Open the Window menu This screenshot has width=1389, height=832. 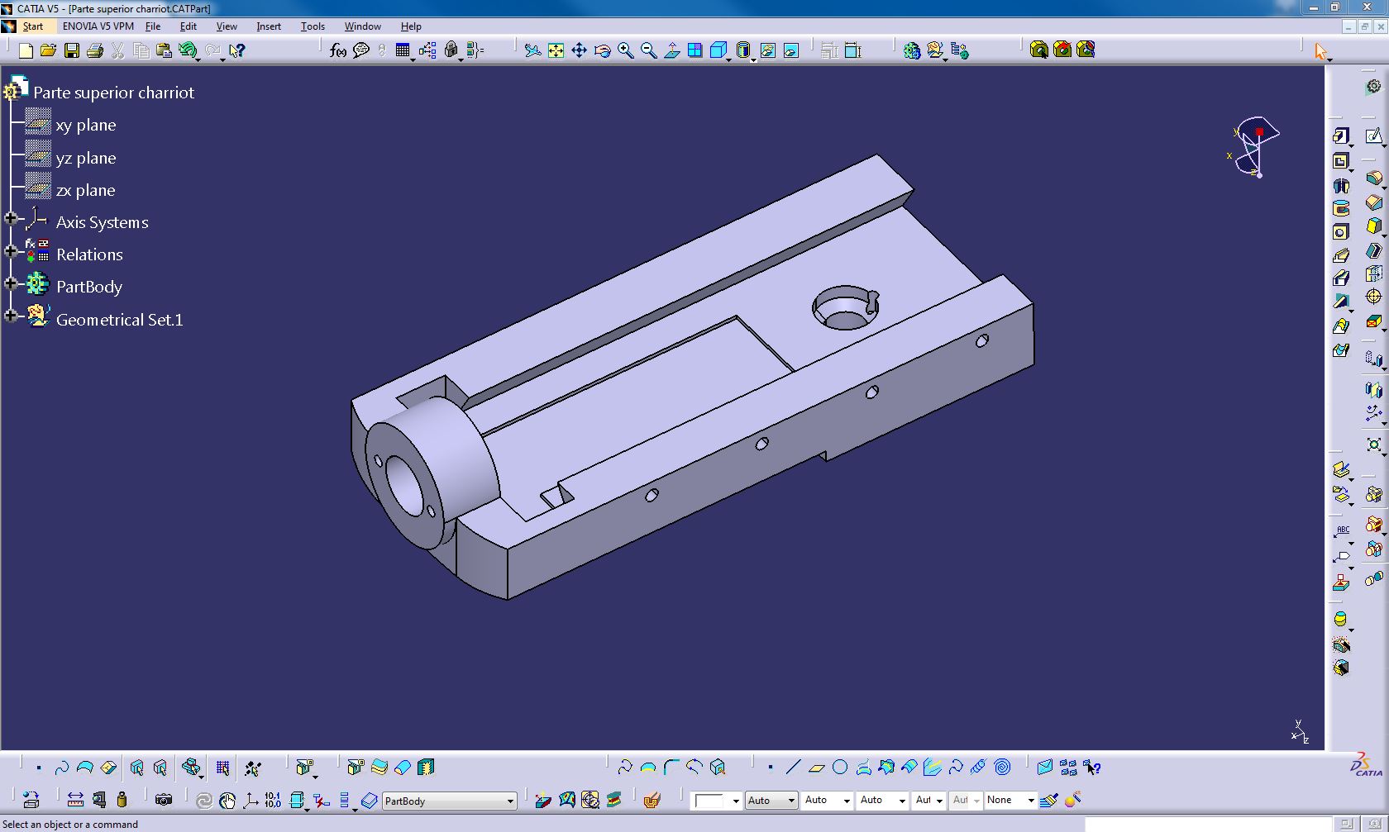362,26
